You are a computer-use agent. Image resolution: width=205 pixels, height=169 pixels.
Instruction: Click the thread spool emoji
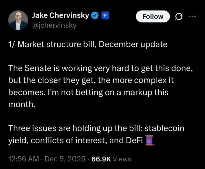[x=149, y=140]
